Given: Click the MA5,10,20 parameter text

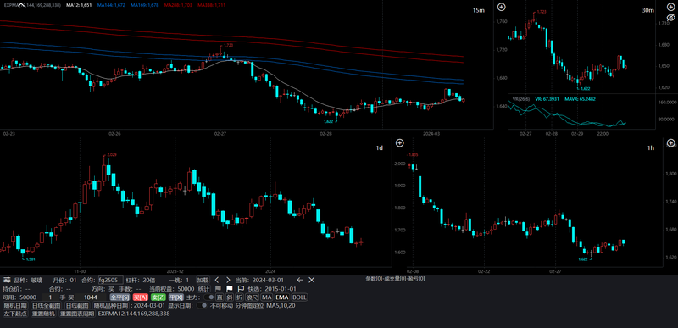Looking at the screenshot, I should click(x=281, y=305).
